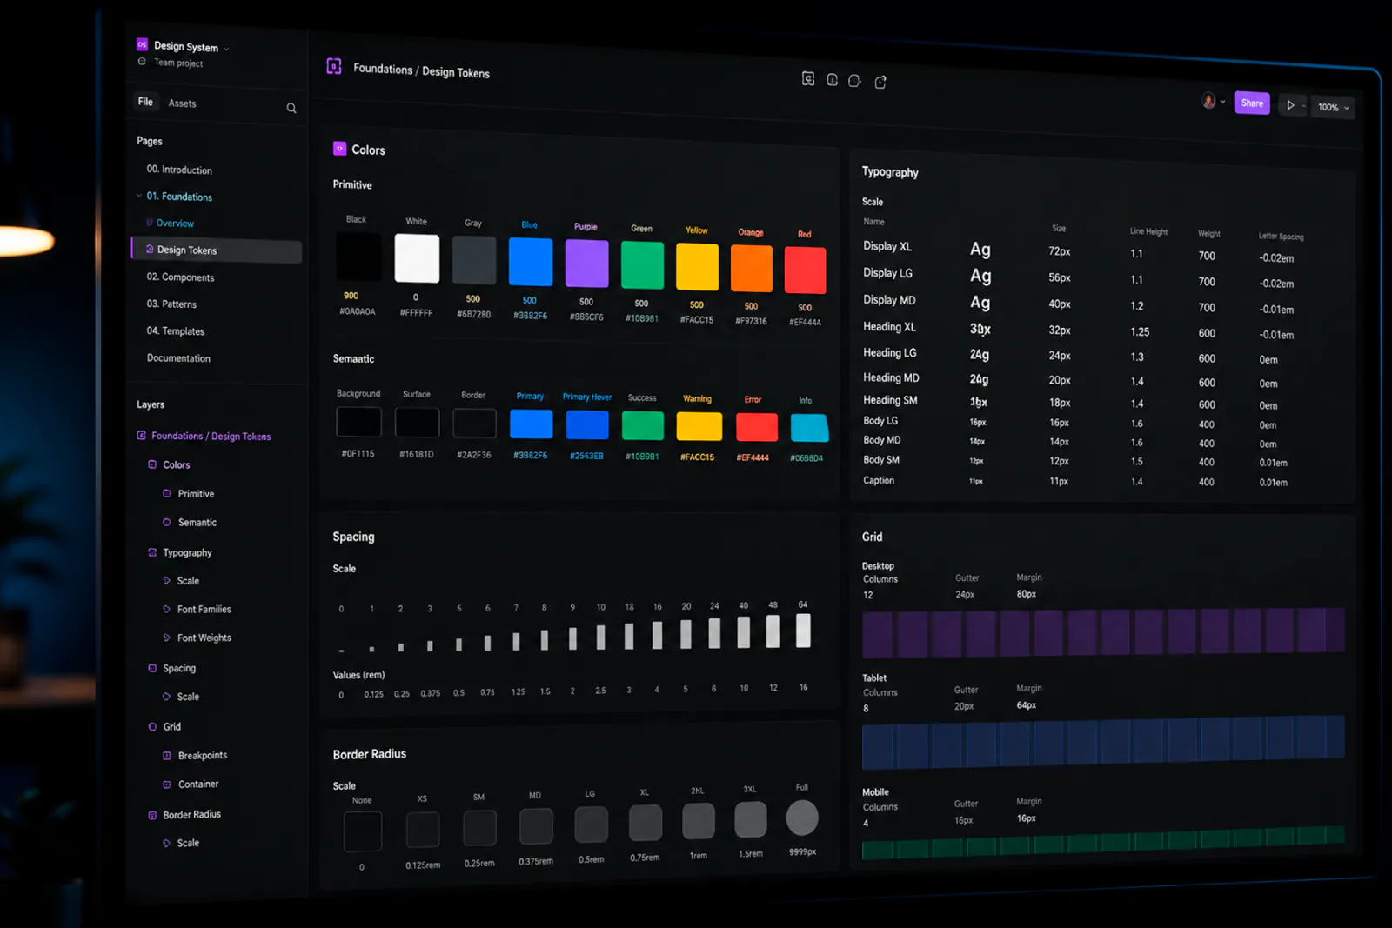The width and height of the screenshot is (1392, 928).
Task: Click the Breakpoints layer icon
Action: click(167, 755)
